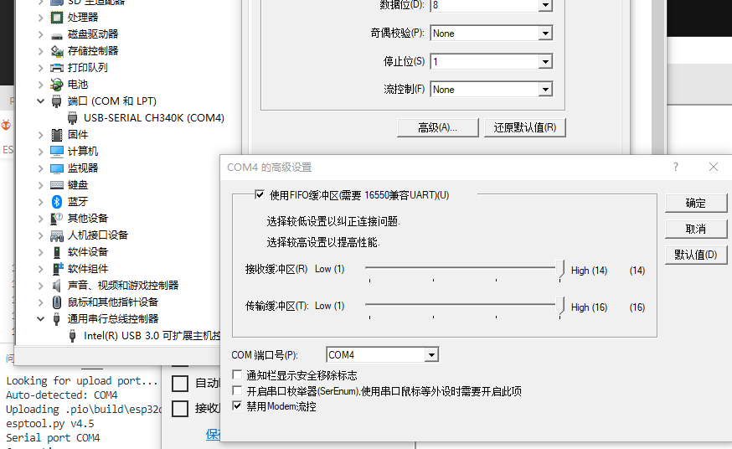Open help with the ? button of COM4 dialog
732x449 pixels.
click(x=676, y=167)
